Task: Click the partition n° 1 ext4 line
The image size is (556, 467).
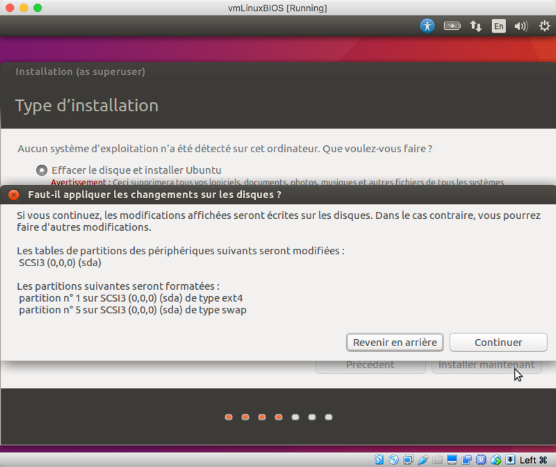Action: (131, 298)
